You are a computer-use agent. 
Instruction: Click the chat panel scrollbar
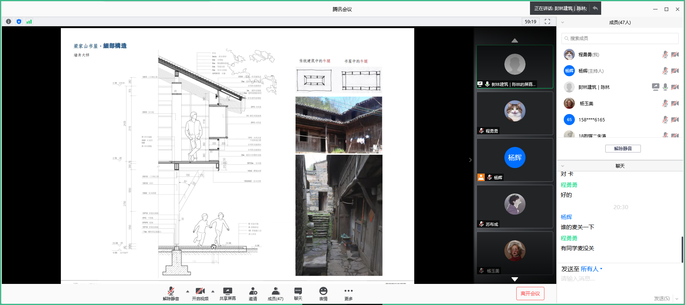coord(682,249)
